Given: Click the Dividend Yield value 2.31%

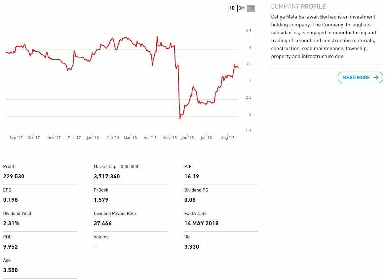Looking at the screenshot, I should [x=11, y=223].
